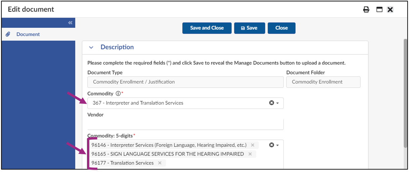410x172 pixels.
Task: Open the Commodity 5-digits dropdown arrow
Action: pyautogui.click(x=278, y=145)
